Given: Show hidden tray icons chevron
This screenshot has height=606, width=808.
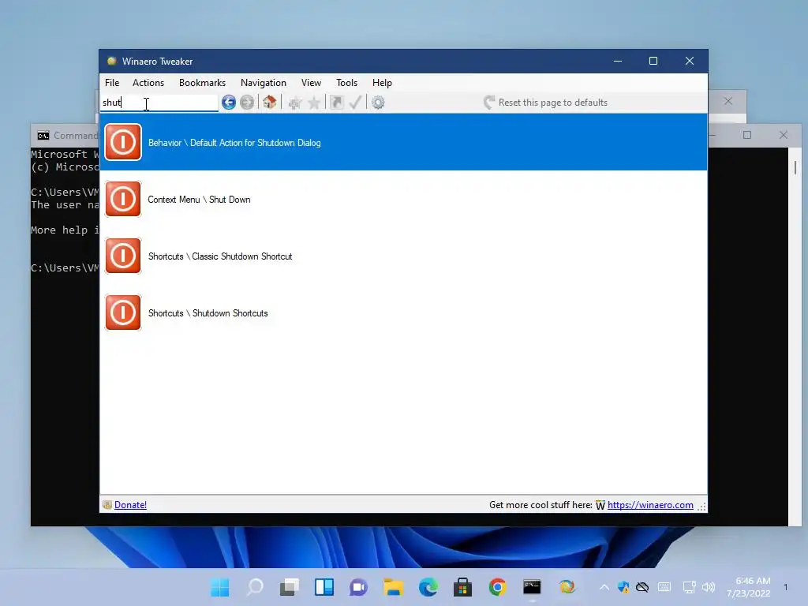Looking at the screenshot, I should coord(604,587).
